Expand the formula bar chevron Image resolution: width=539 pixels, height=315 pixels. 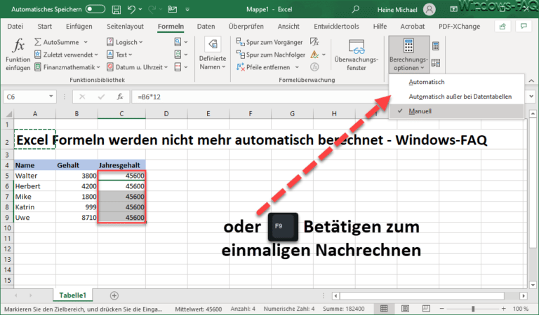[531, 97]
